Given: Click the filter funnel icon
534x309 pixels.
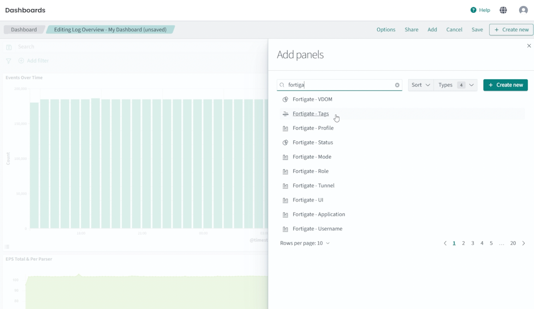Looking at the screenshot, I should point(9,61).
